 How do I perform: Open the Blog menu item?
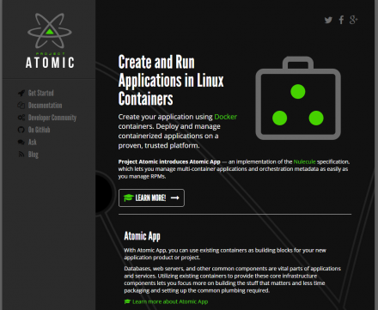(x=34, y=155)
